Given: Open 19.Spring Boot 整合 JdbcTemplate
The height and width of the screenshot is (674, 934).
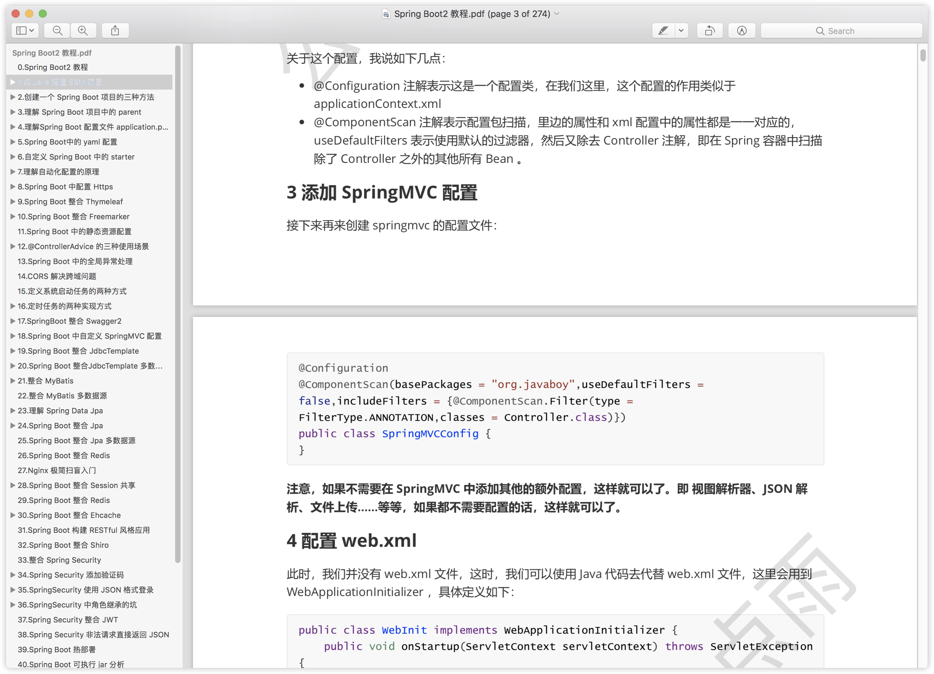Looking at the screenshot, I should pyautogui.click(x=78, y=351).
